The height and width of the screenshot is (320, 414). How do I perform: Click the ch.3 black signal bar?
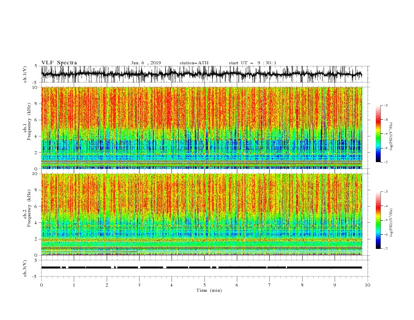pyautogui.click(x=201, y=268)
